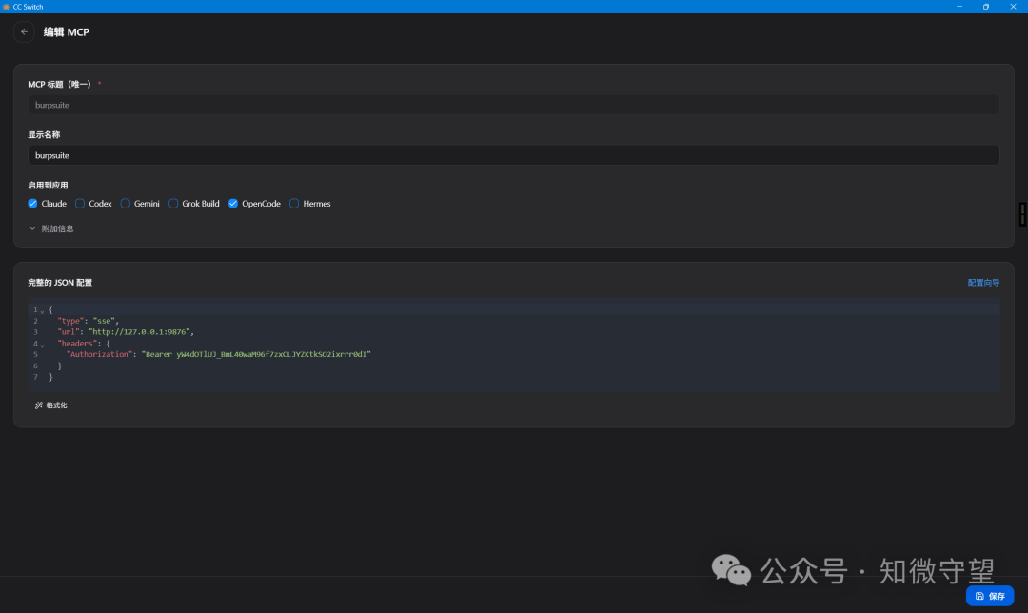Close the CC Switch window
1028x613 pixels.
1013,7
